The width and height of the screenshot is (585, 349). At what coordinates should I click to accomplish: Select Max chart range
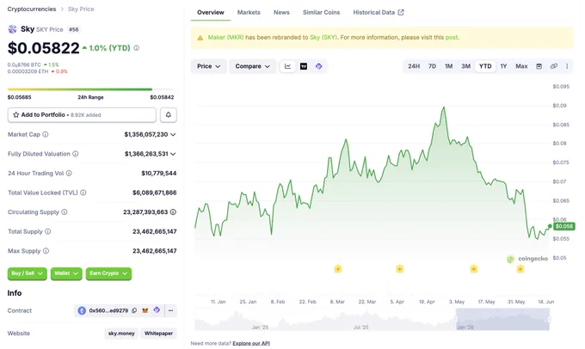[521, 66]
